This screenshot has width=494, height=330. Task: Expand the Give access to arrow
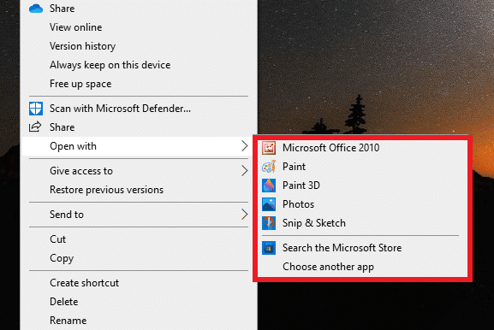pyautogui.click(x=245, y=171)
